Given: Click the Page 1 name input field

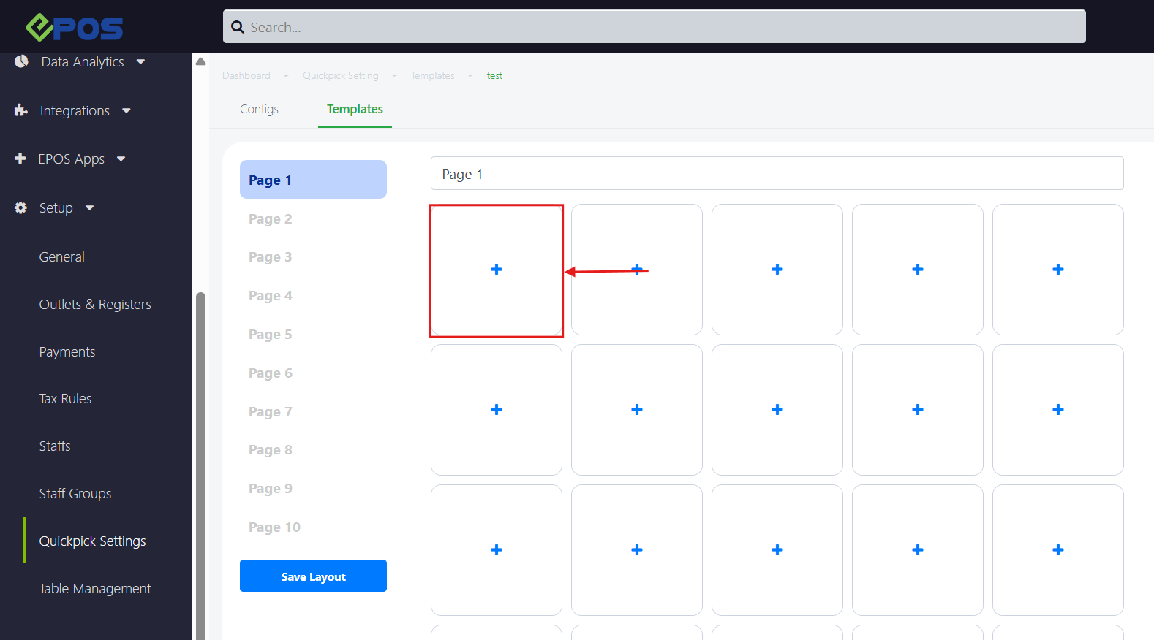Looking at the screenshot, I should (x=777, y=174).
